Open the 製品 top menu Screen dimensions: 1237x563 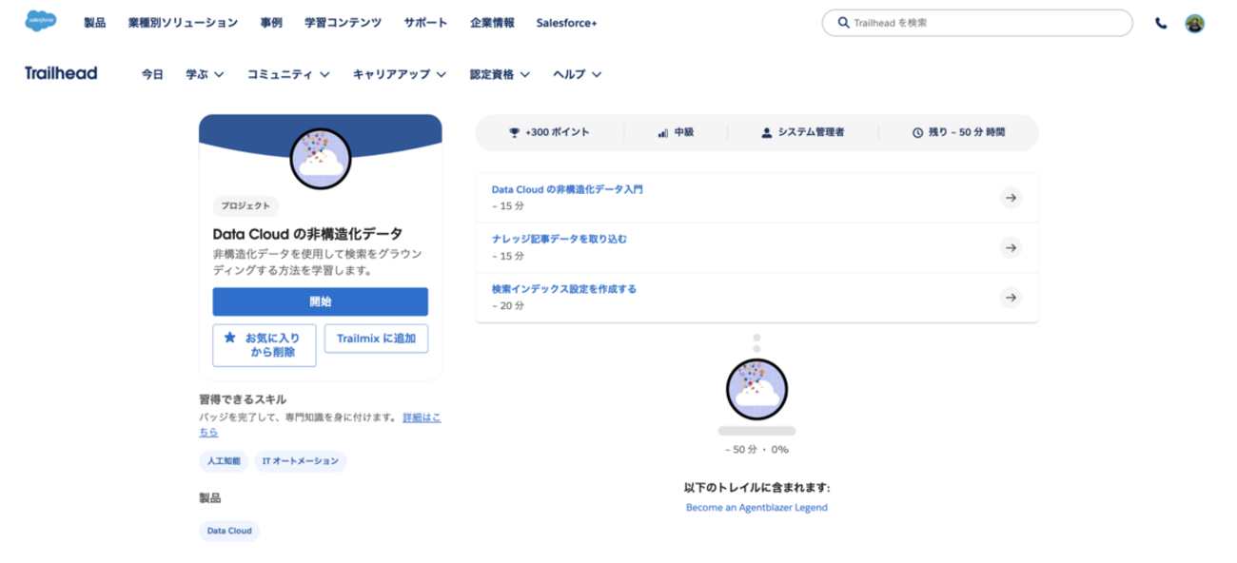click(x=94, y=23)
